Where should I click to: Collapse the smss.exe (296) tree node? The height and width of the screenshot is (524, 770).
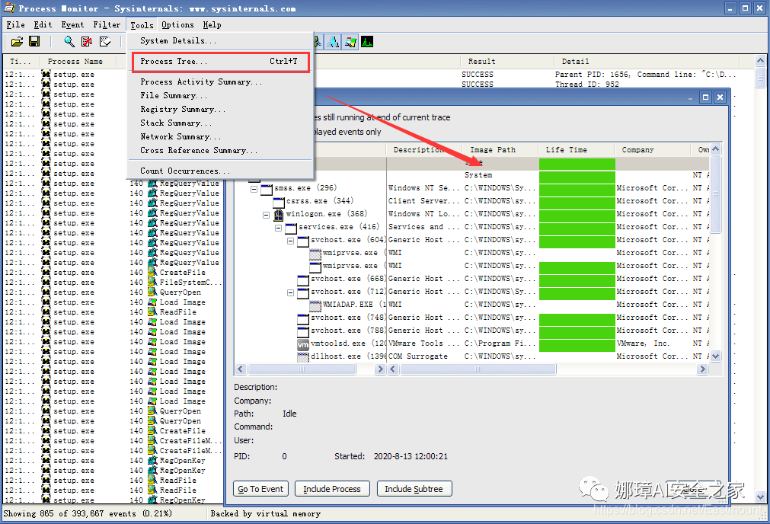(254, 189)
